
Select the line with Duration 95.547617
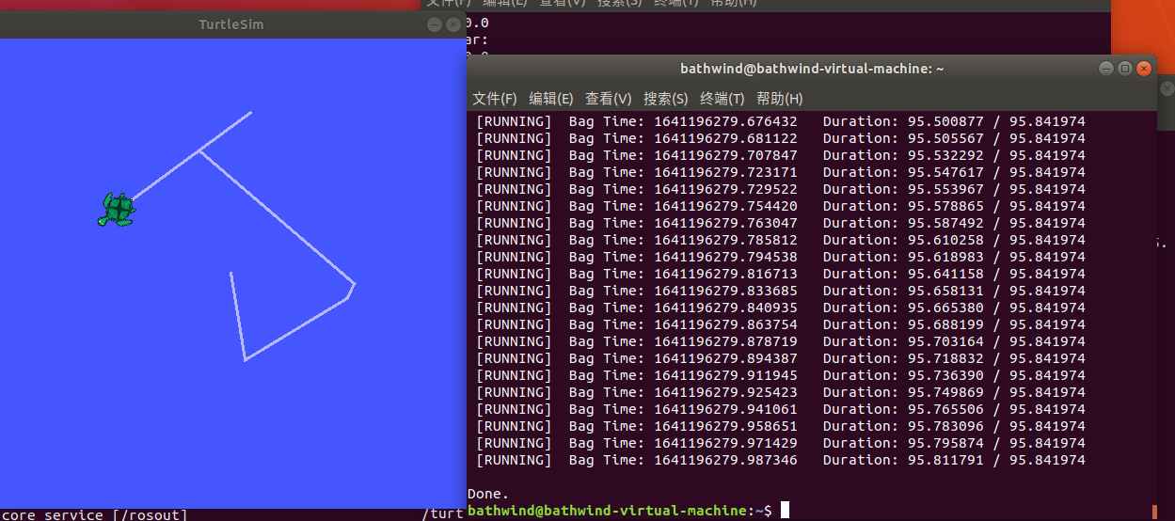(x=780, y=172)
